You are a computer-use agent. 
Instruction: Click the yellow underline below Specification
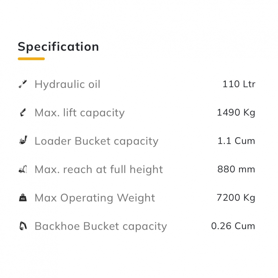coord(31,59)
